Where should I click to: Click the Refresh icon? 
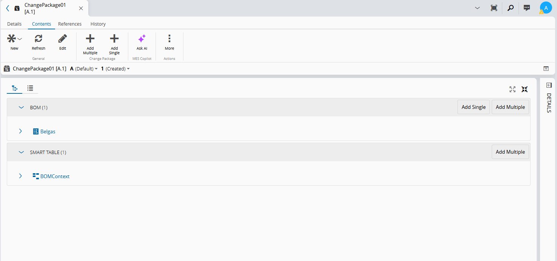[38, 38]
